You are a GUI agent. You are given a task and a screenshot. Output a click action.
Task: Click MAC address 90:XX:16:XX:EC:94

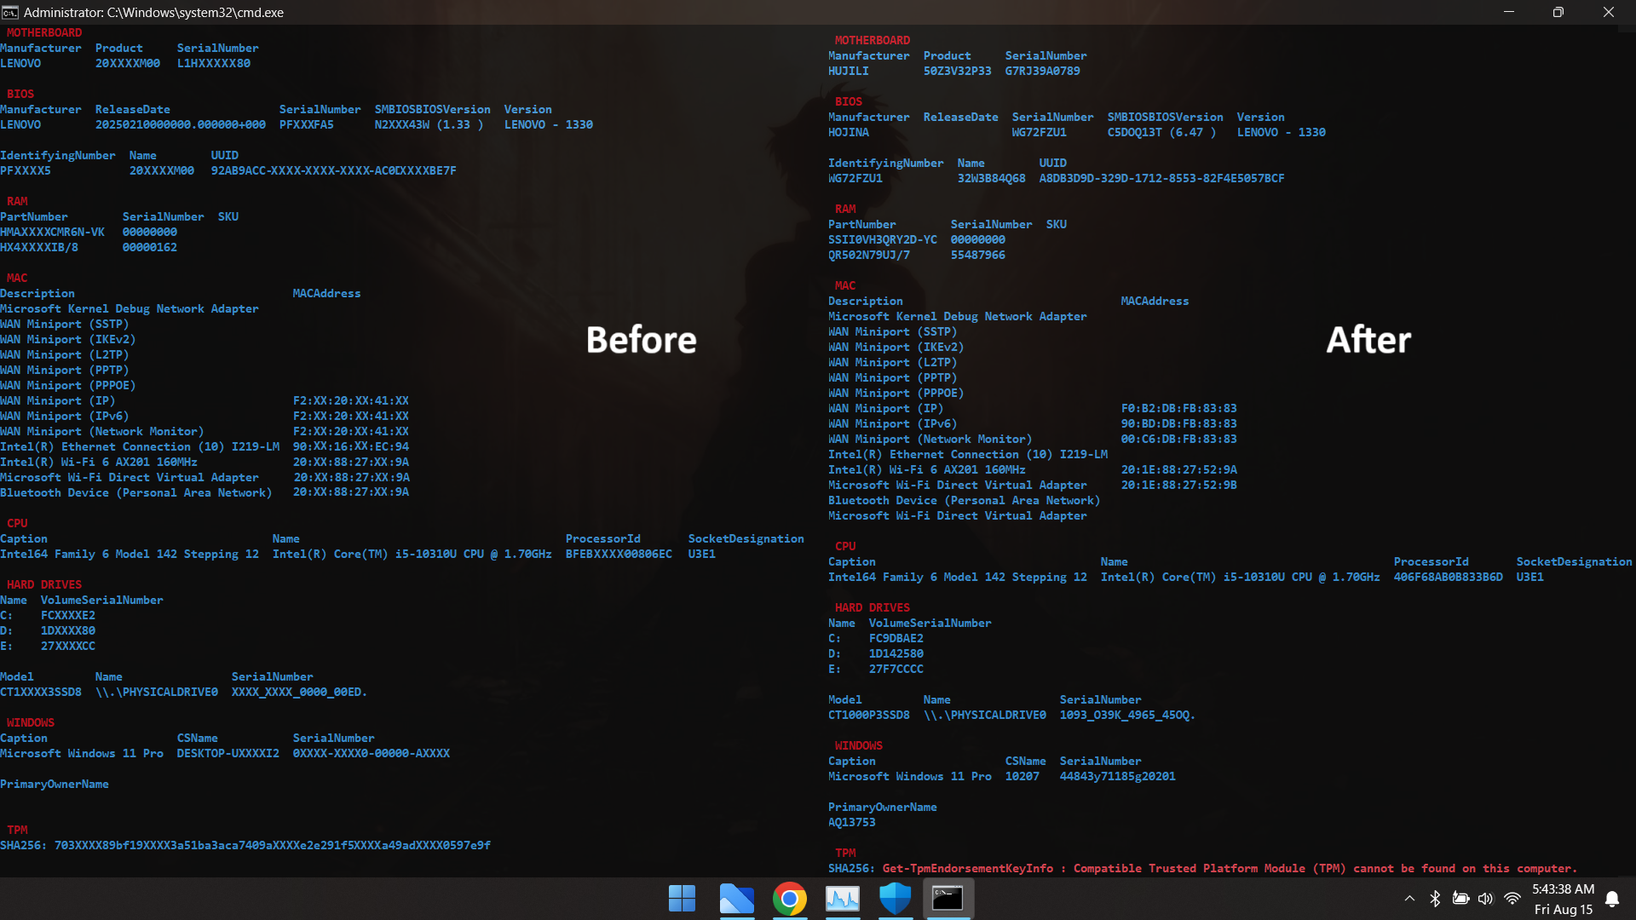(351, 446)
